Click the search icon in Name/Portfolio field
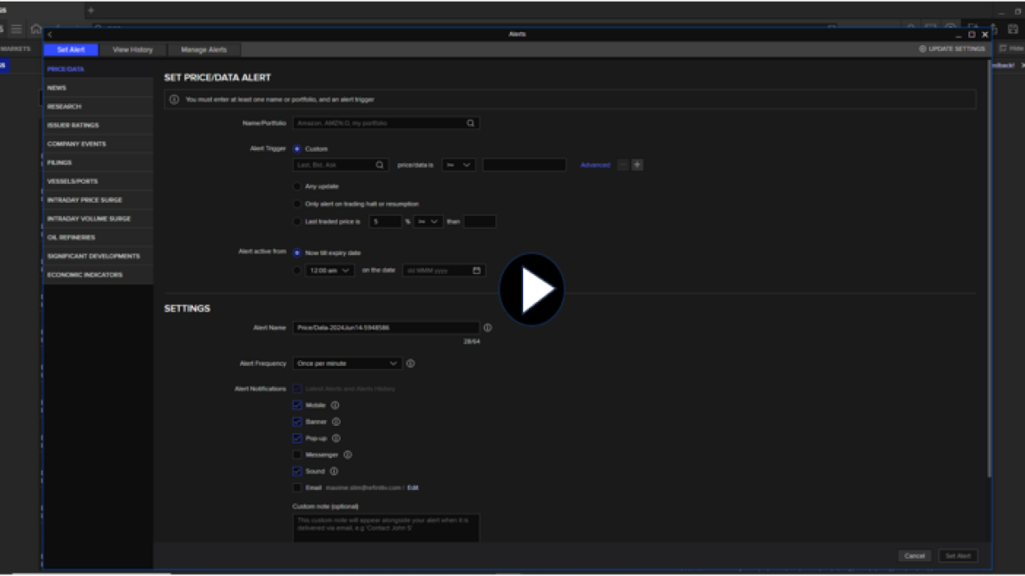Viewport: 1025px width, 576px height. point(471,123)
